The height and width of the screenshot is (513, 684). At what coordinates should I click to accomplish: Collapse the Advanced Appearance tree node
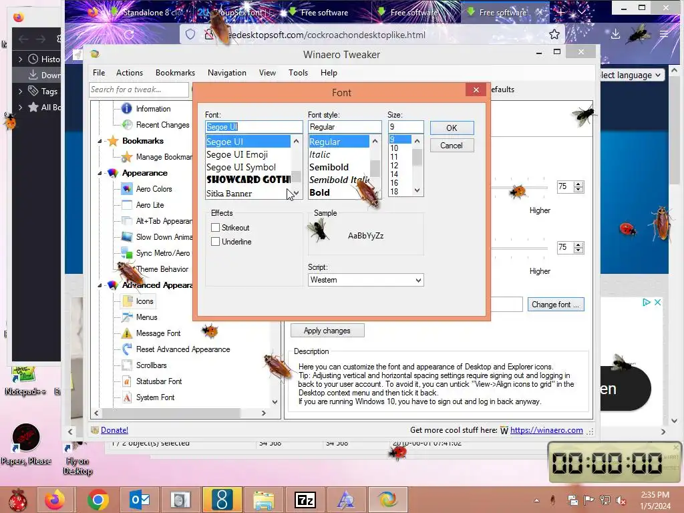[100, 285]
